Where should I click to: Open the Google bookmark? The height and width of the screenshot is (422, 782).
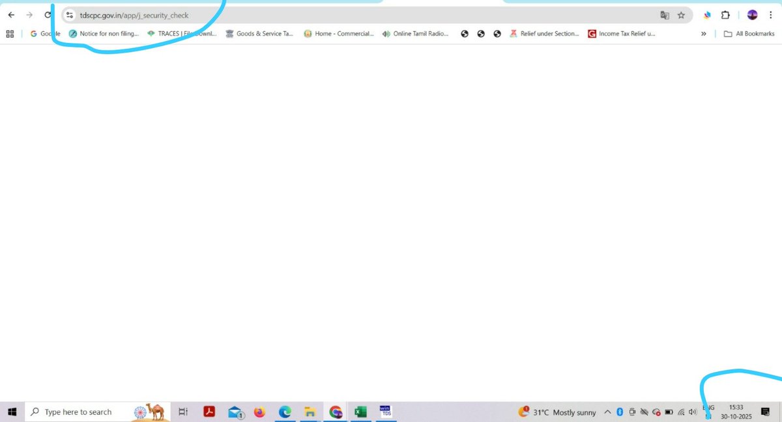pos(45,34)
